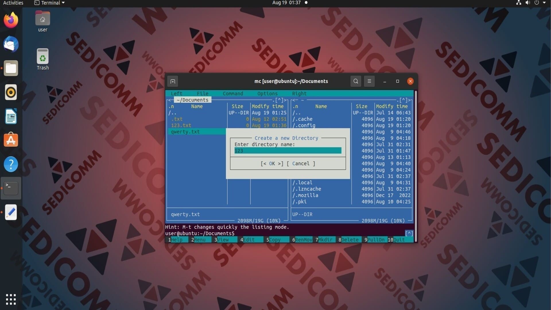Open the Text Editor dock icon
The width and height of the screenshot is (551, 310).
[x=11, y=212]
